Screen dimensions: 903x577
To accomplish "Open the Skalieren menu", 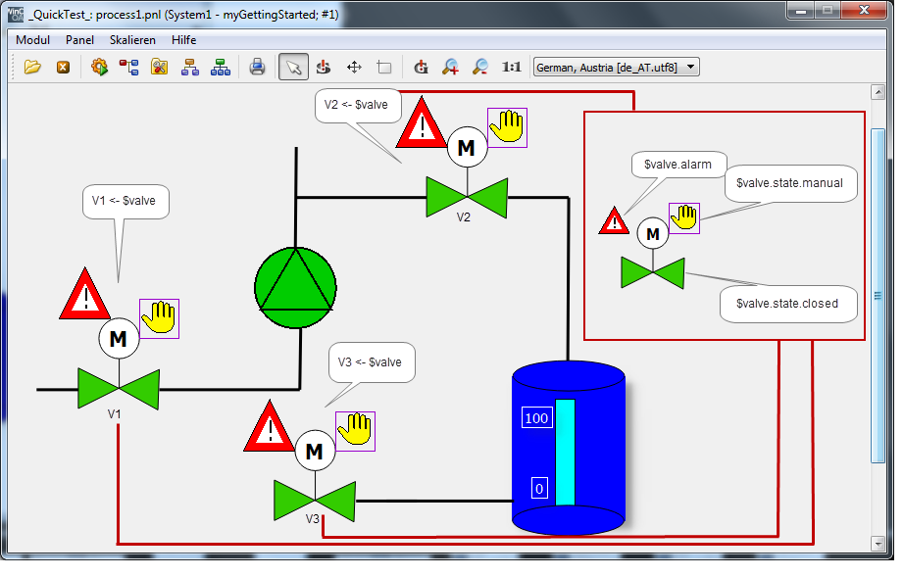I will 132,40.
